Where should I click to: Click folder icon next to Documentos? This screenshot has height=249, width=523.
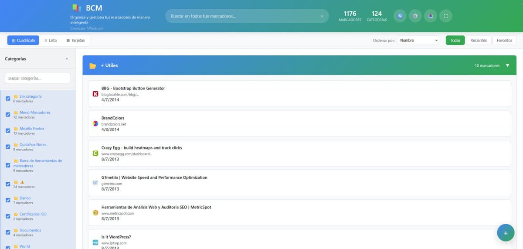tap(16, 230)
